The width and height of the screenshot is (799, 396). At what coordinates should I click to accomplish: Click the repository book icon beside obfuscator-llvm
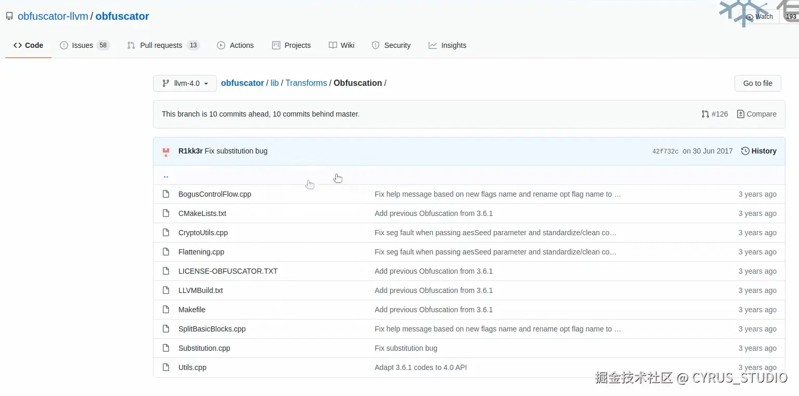pos(9,17)
